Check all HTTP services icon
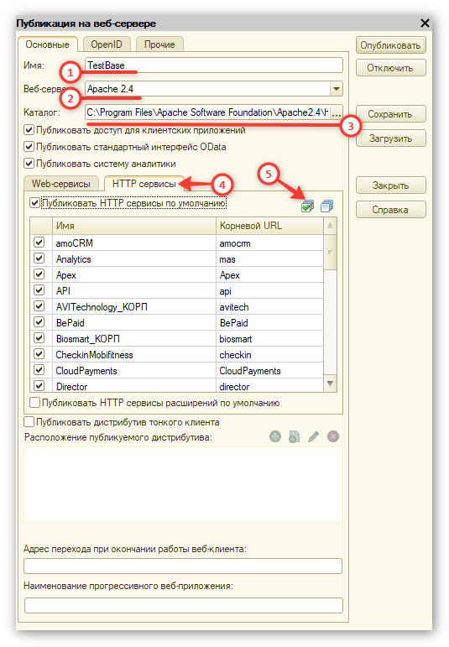The width and height of the screenshot is (449, 647). [x=307, y=206]
